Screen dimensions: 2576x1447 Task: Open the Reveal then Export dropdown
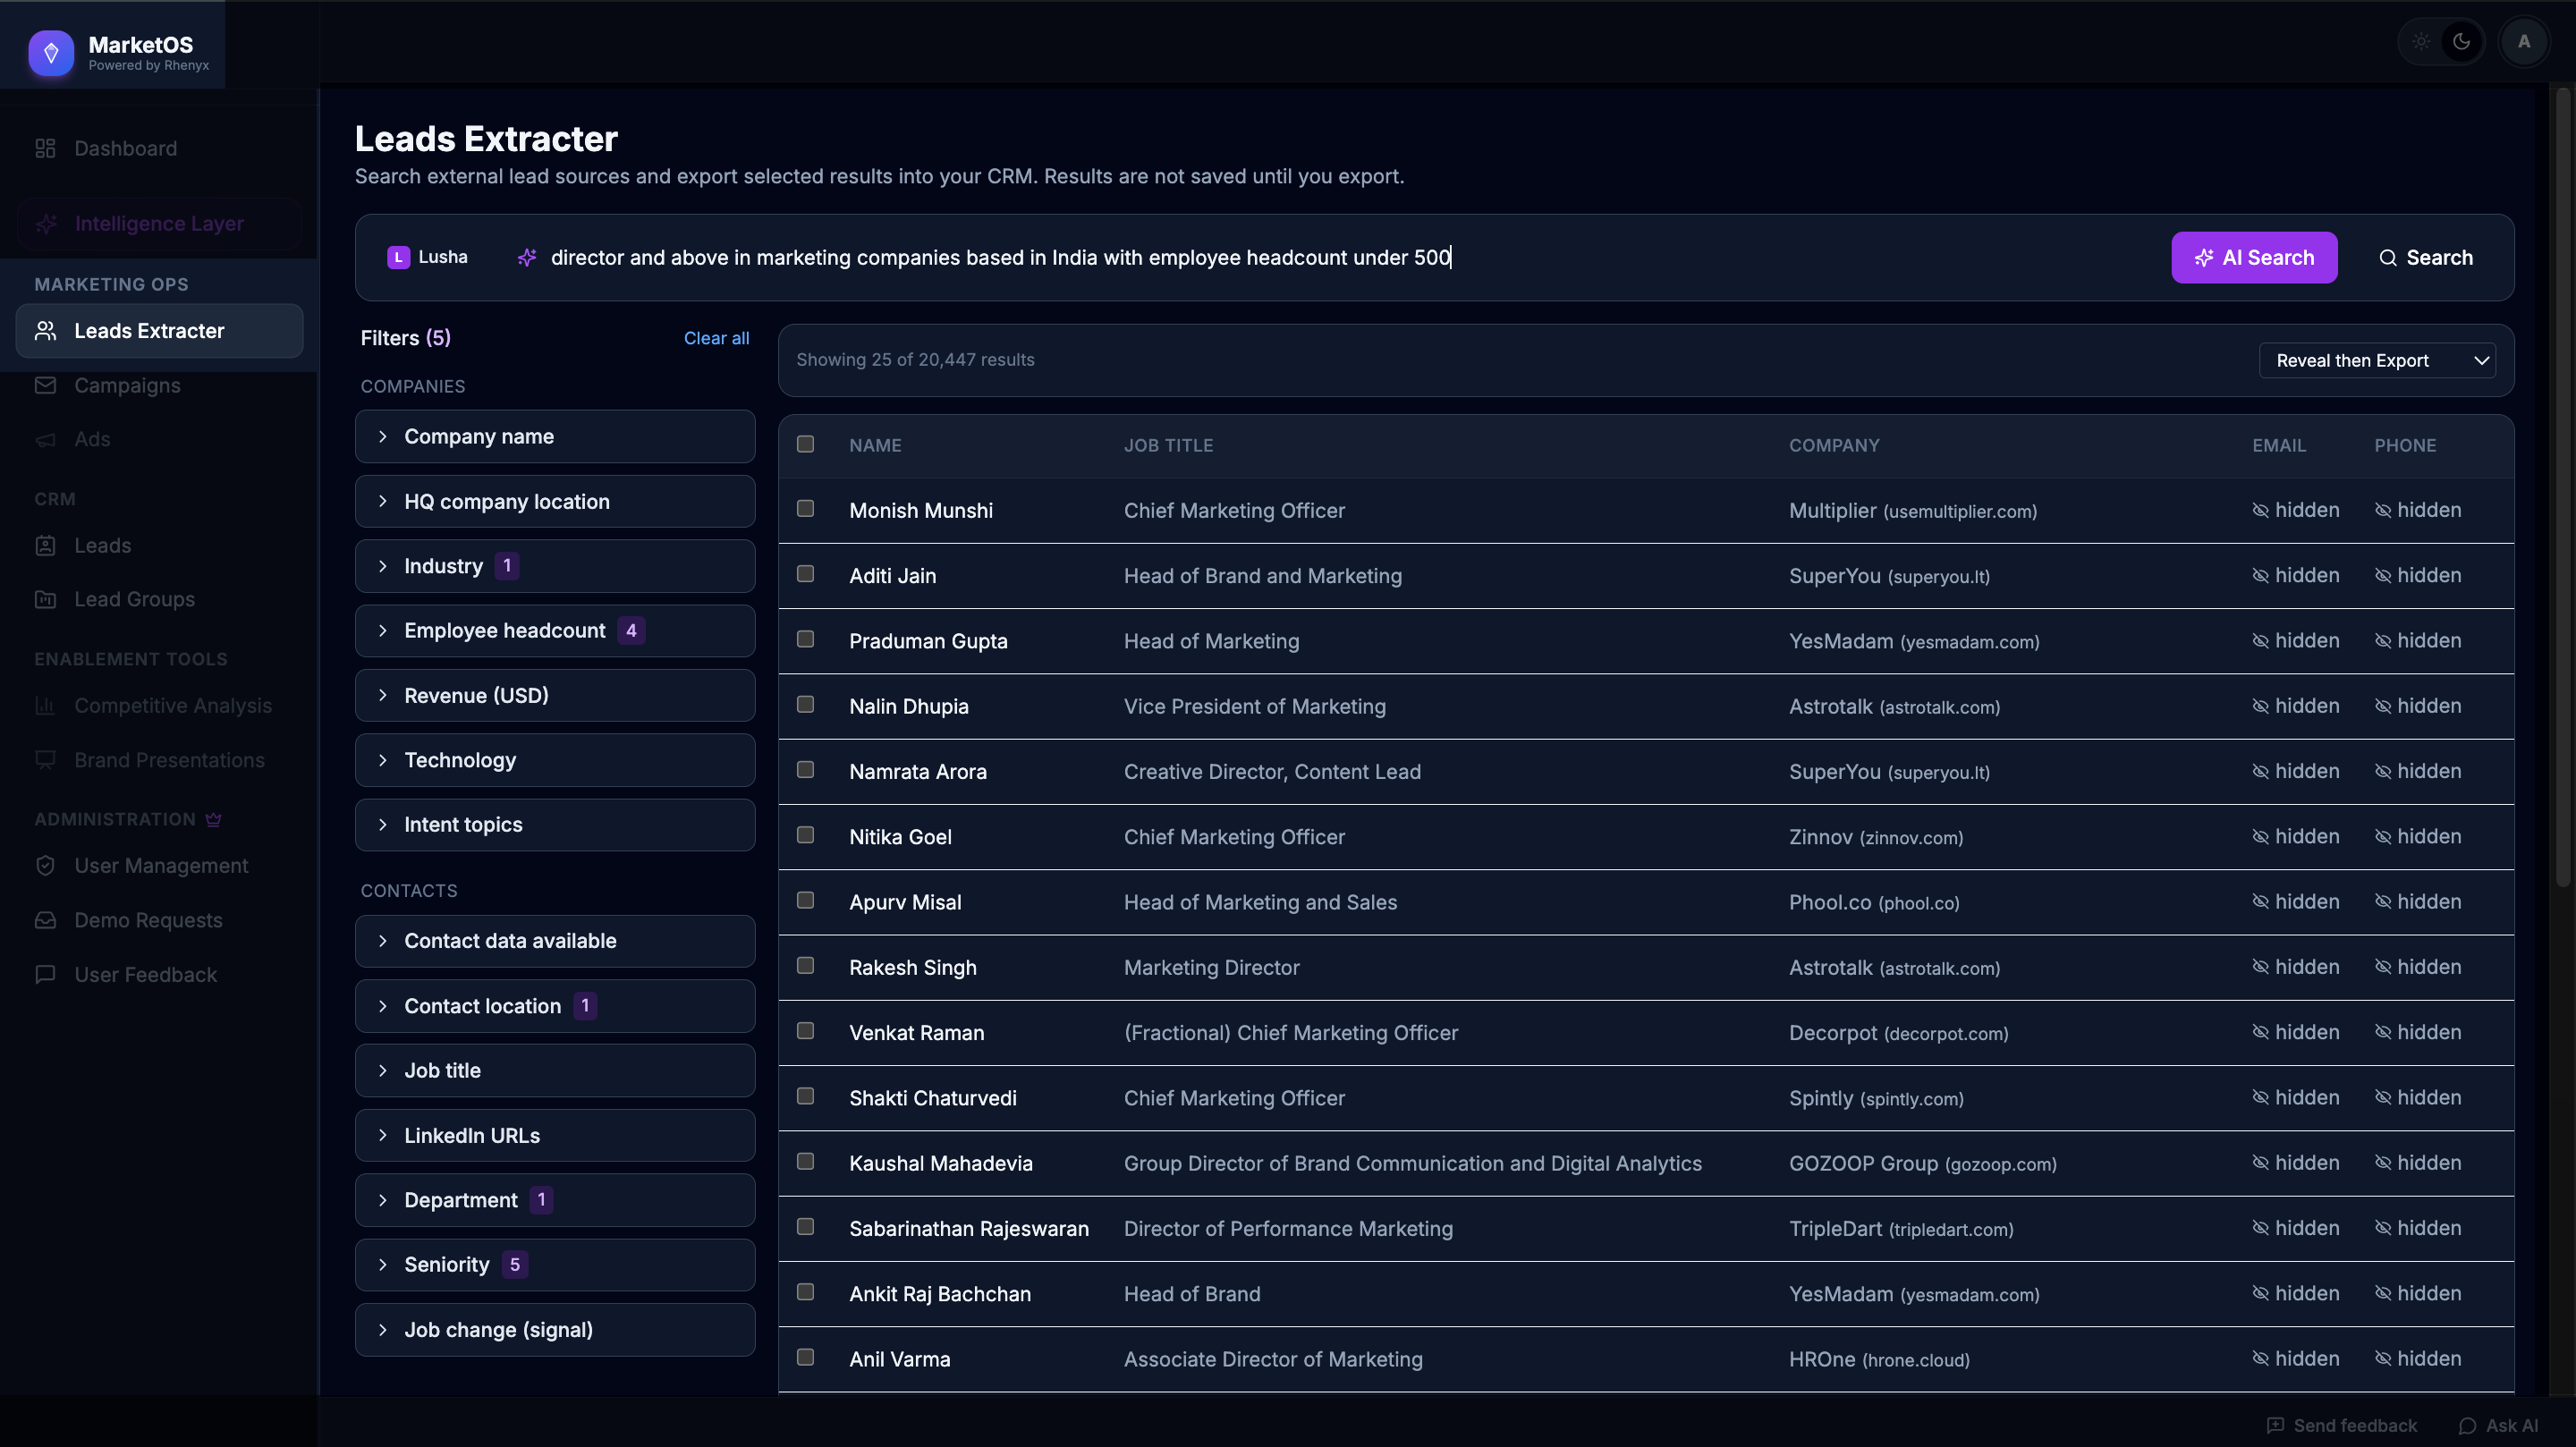tap(2377, 360)
